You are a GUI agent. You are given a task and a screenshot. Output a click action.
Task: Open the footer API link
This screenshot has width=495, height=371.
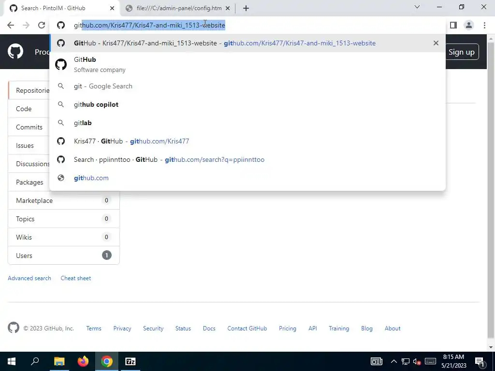tap(313, 328)
